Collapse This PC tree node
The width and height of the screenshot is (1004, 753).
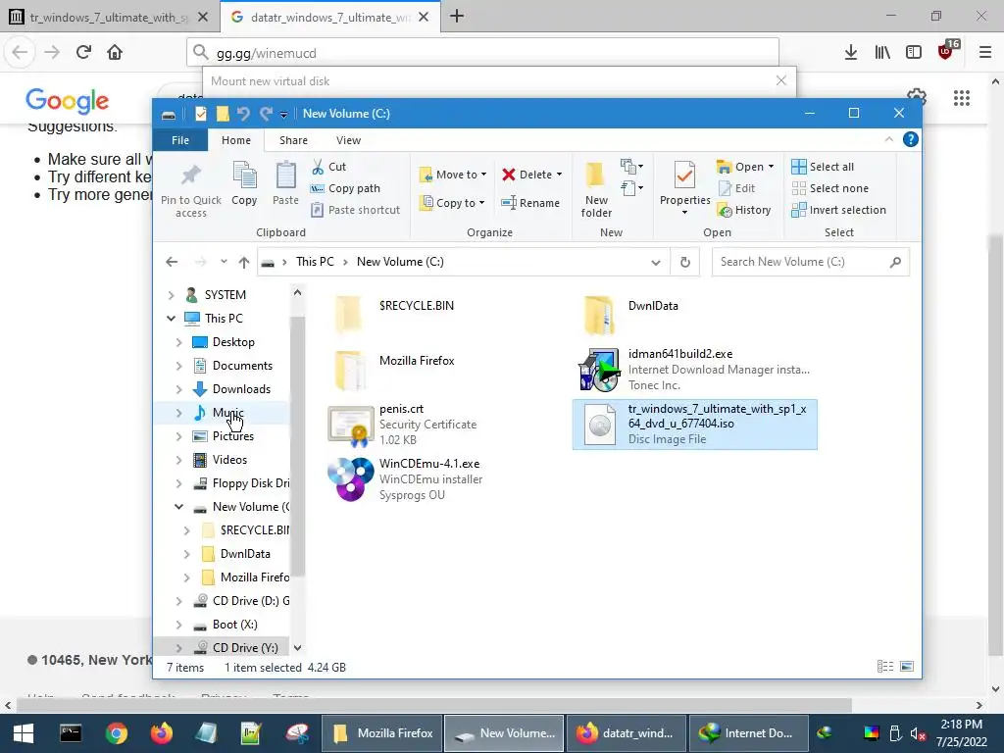[x=171, y=319]
